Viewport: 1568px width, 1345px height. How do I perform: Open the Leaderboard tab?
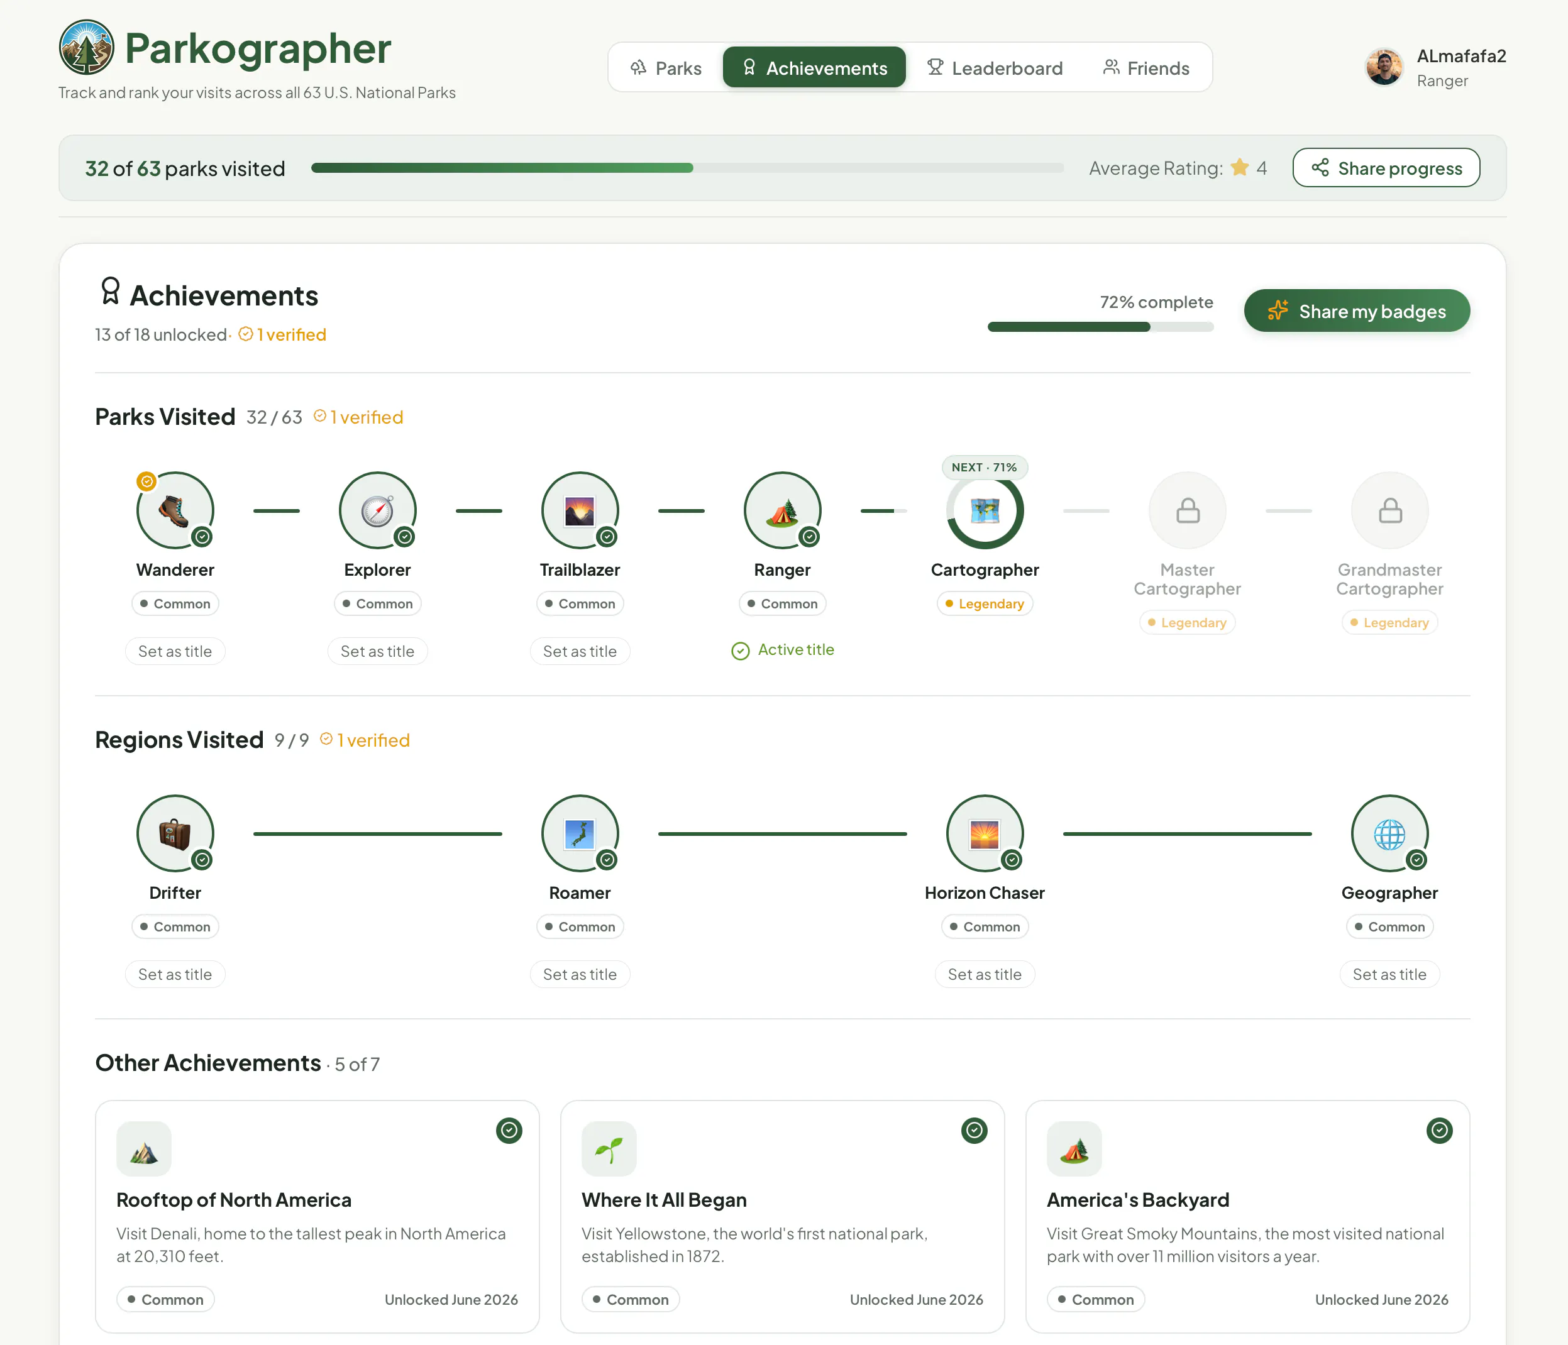click(995, 68)
